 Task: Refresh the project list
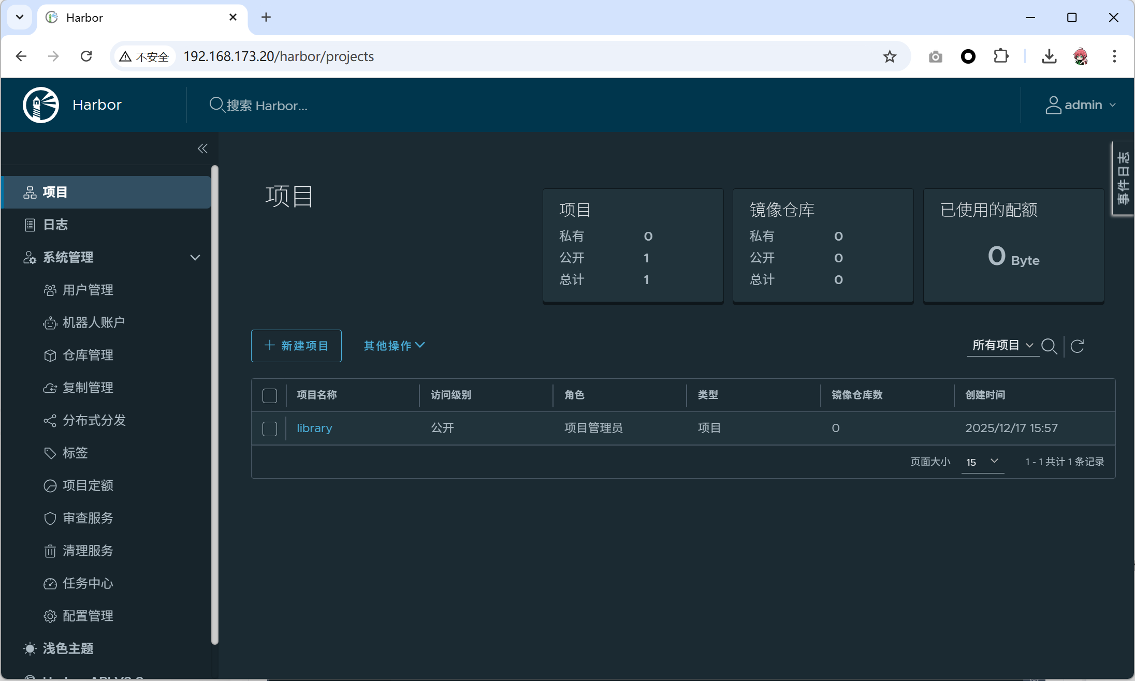click(x=1078, y=346)
